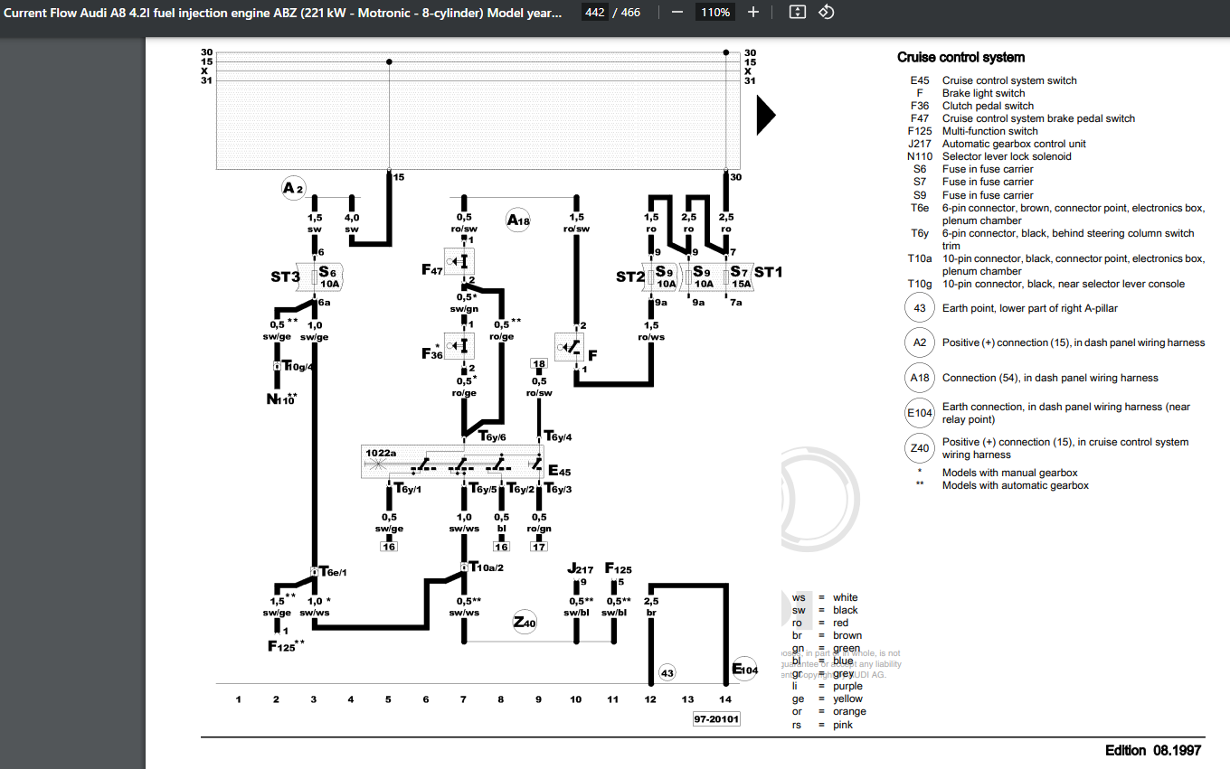Click the brake light switch F symbol
Image resolution: width=1230 pixels, height=769 pixels.
pyautogui.click(x=570, y=346)
